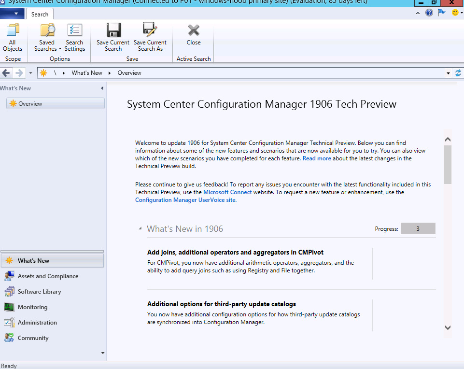Click the 1906 Tech Preview page title

(x=262, y=104)
